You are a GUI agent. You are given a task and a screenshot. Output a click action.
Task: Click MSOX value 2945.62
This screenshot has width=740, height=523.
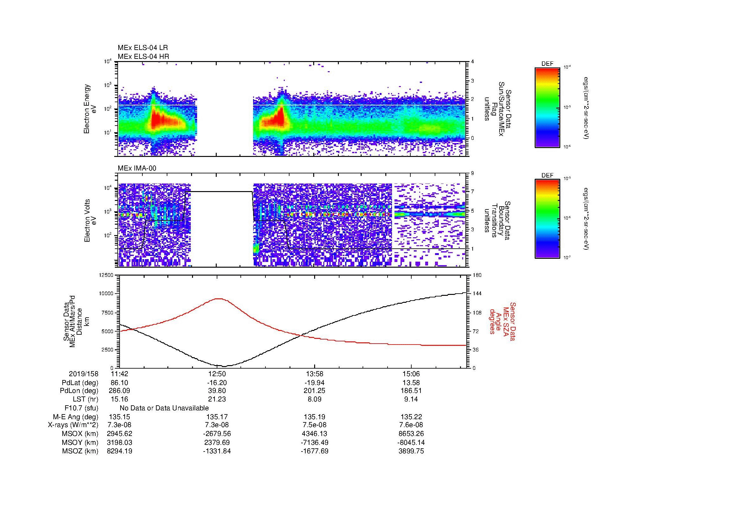[x=120, y=434]
